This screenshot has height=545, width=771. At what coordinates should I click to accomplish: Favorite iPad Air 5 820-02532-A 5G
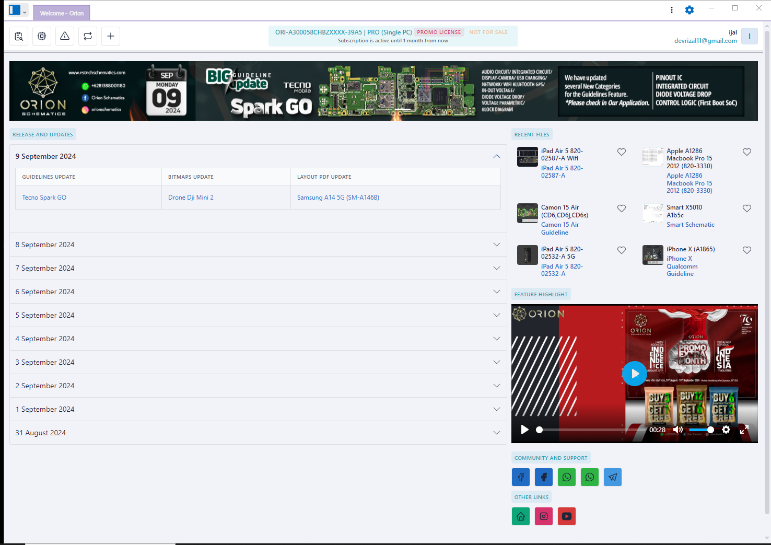[x=622, y=250]
